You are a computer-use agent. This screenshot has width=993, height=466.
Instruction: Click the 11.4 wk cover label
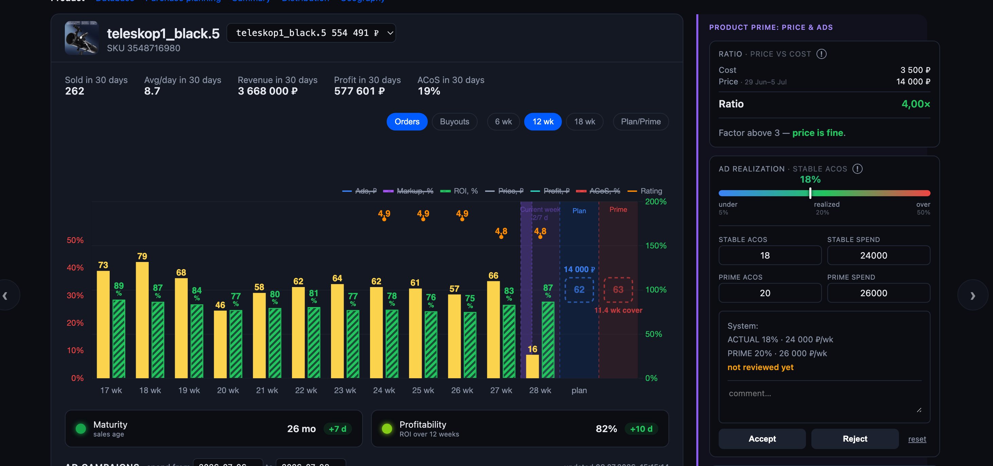click(x=618, y=310)
